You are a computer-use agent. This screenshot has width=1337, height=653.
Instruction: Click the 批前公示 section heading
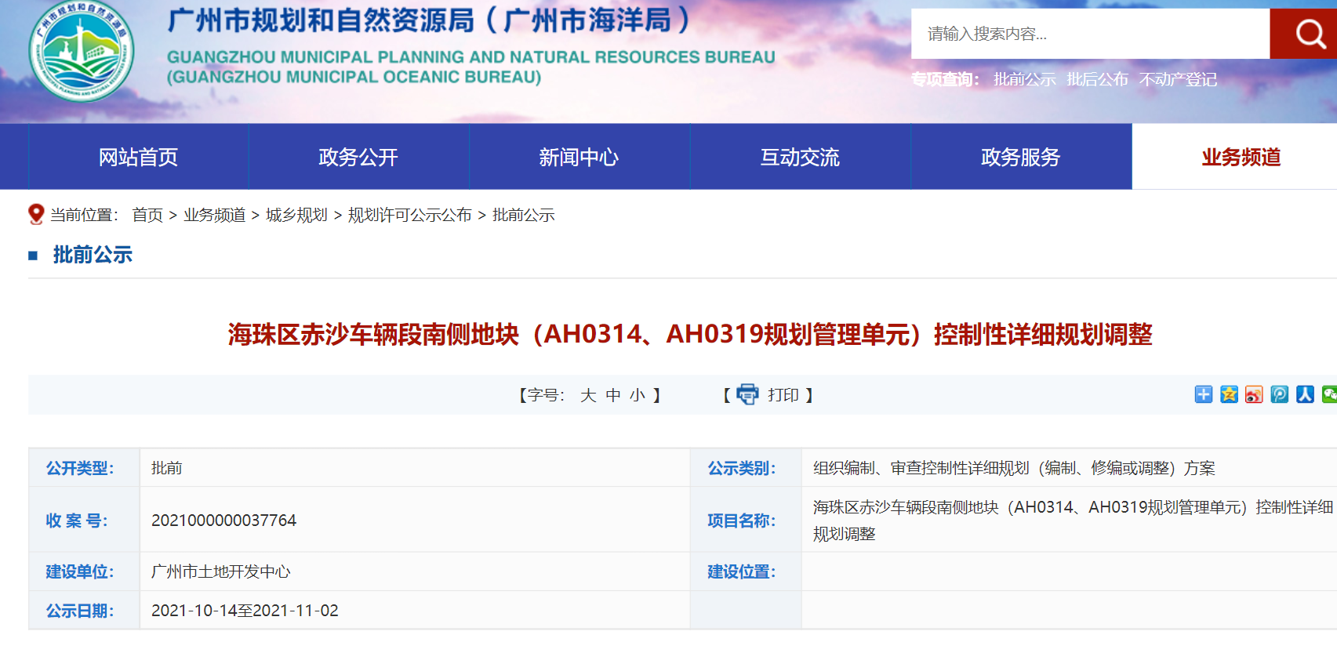93,255
